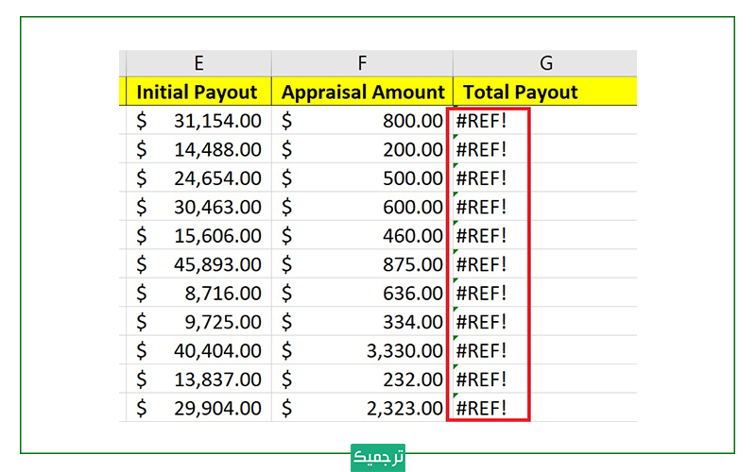
Task: Click the Tarjomic logo at the bottom
Action: click(378, 456)
